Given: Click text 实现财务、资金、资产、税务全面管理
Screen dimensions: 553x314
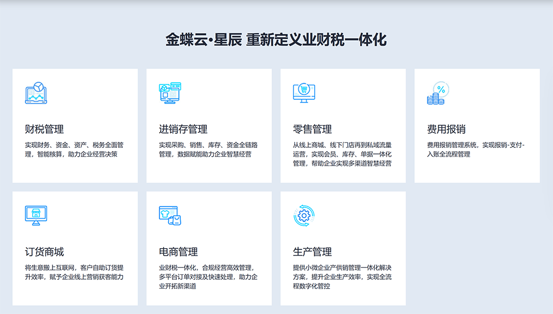Looking at the screenshot, I should click(x=74, y=150).
